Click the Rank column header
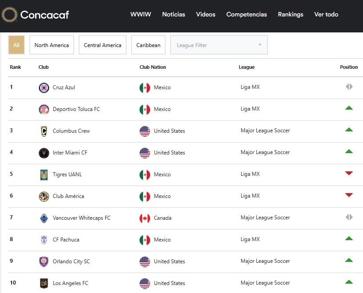Image resolution: width=363 pixels, height=293 pixels. (16, 67)
